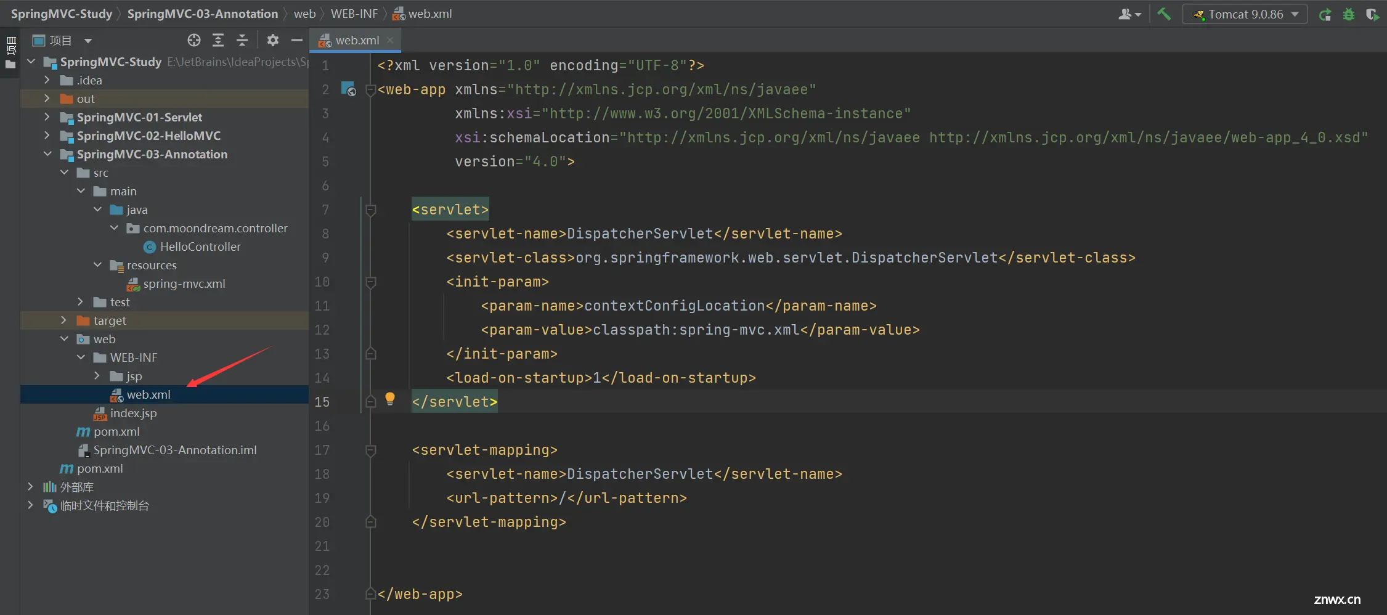Click SpringMVC-Study in the breadcrumb
The image size is (1387, 615).
pyautogui.click(x=62, y=14)
